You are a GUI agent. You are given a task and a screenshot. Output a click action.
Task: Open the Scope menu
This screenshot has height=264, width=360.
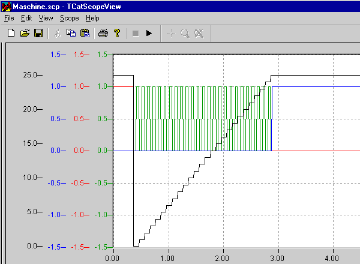tap(70, 18)
